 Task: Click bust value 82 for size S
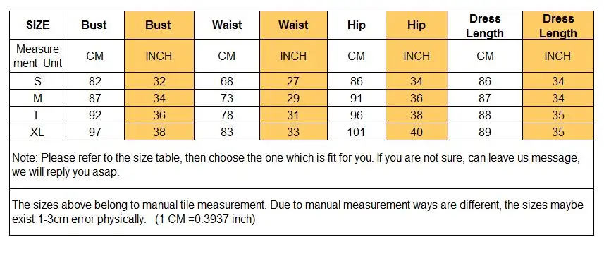[95, 81]
